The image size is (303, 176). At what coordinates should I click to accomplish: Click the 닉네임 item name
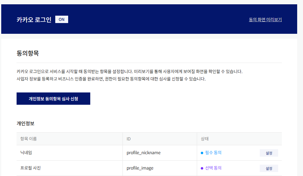tap(26, 153)
